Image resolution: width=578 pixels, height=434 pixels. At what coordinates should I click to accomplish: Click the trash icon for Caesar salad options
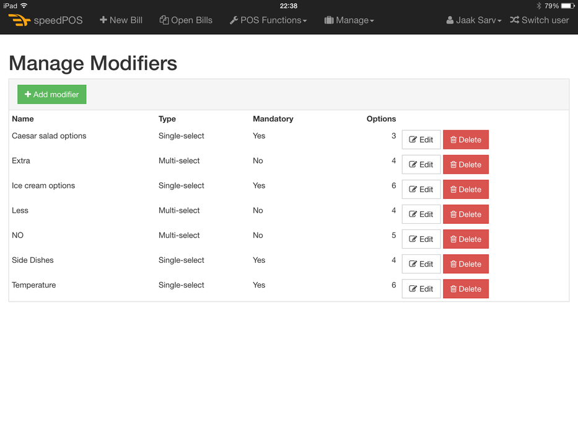tap(453, 140)
